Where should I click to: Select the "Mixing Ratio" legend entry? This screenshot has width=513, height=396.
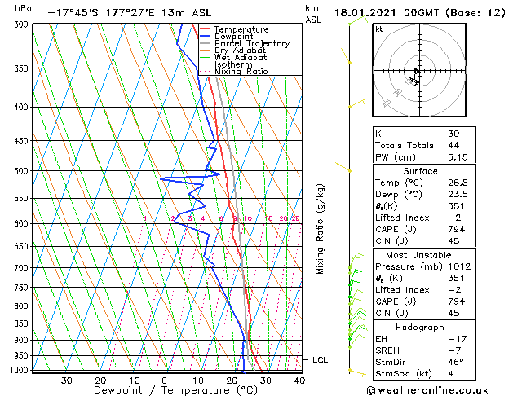(241, 72)
